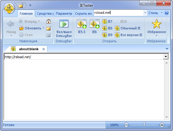Open a new IE5.5 tab
173x131 pixels.
tap(82, 26)
